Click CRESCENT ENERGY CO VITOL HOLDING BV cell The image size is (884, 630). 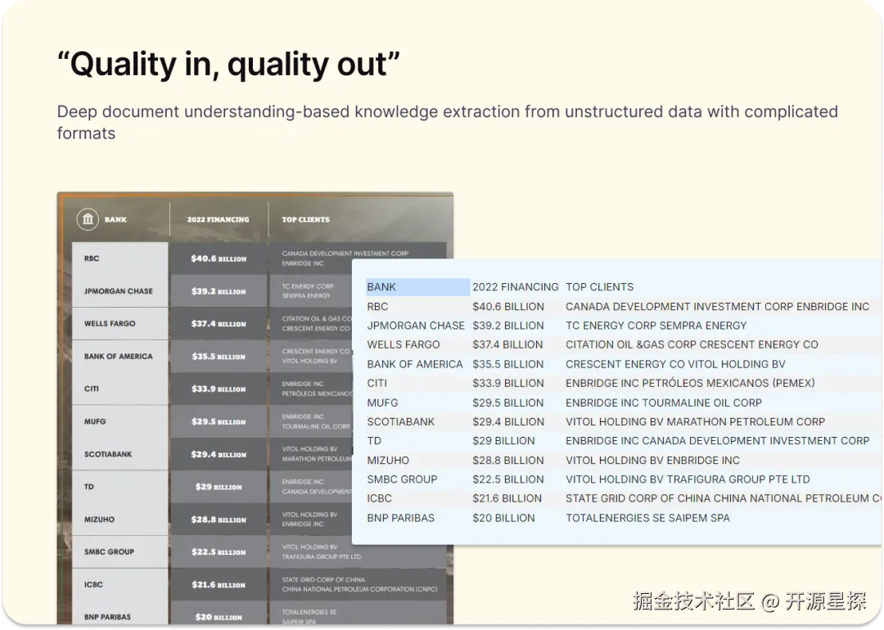coord(675,365)
